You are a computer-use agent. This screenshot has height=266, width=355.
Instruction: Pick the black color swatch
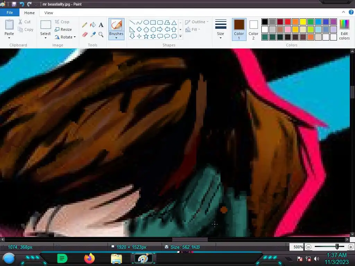[x=265, y=22]
